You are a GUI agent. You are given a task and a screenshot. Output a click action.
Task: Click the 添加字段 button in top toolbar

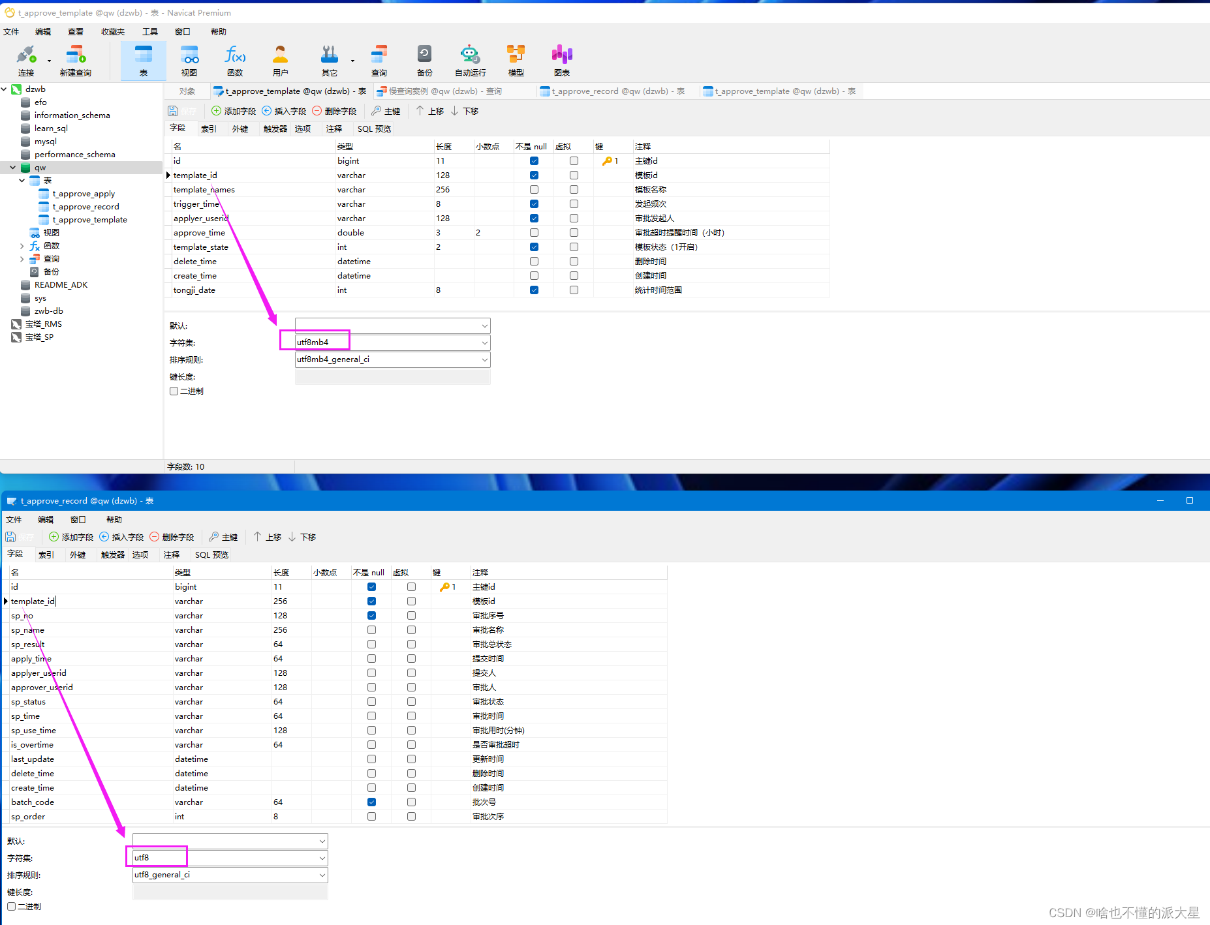click(x=234, y=112)
